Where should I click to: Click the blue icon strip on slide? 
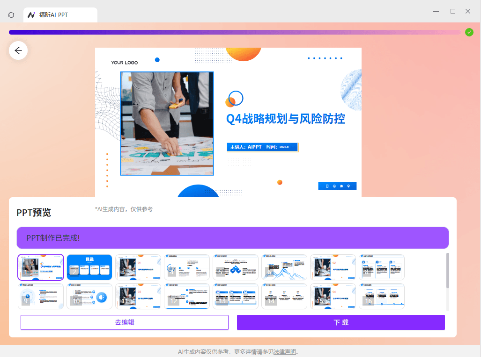[x=337, y=186]
